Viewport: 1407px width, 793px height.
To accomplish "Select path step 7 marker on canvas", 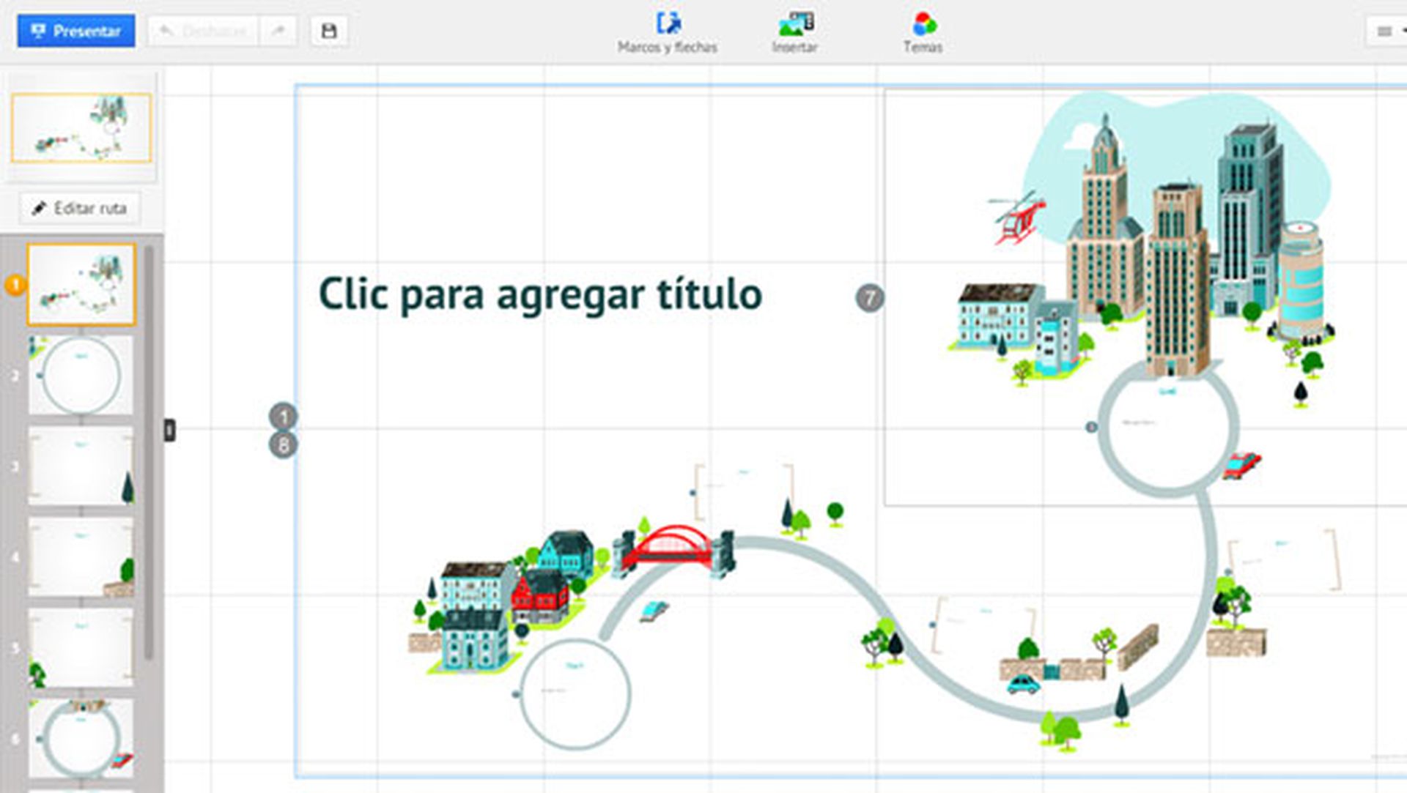I will [871, 297].
